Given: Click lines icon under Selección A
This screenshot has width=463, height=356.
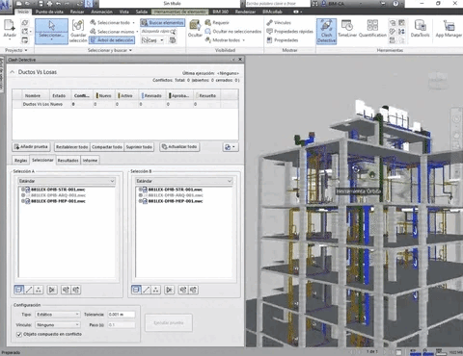Looking at the screenshot, I should pyautogui.click(x=29, y=290).
